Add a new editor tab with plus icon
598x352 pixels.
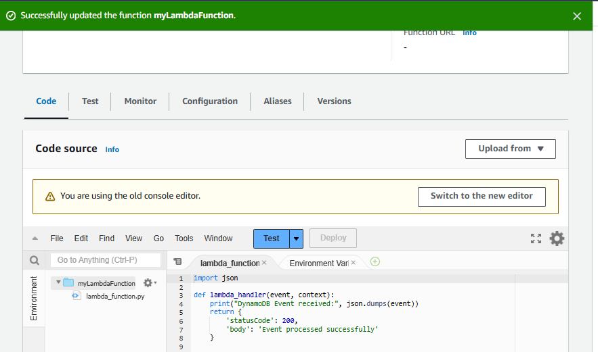(x=375, y=262)
